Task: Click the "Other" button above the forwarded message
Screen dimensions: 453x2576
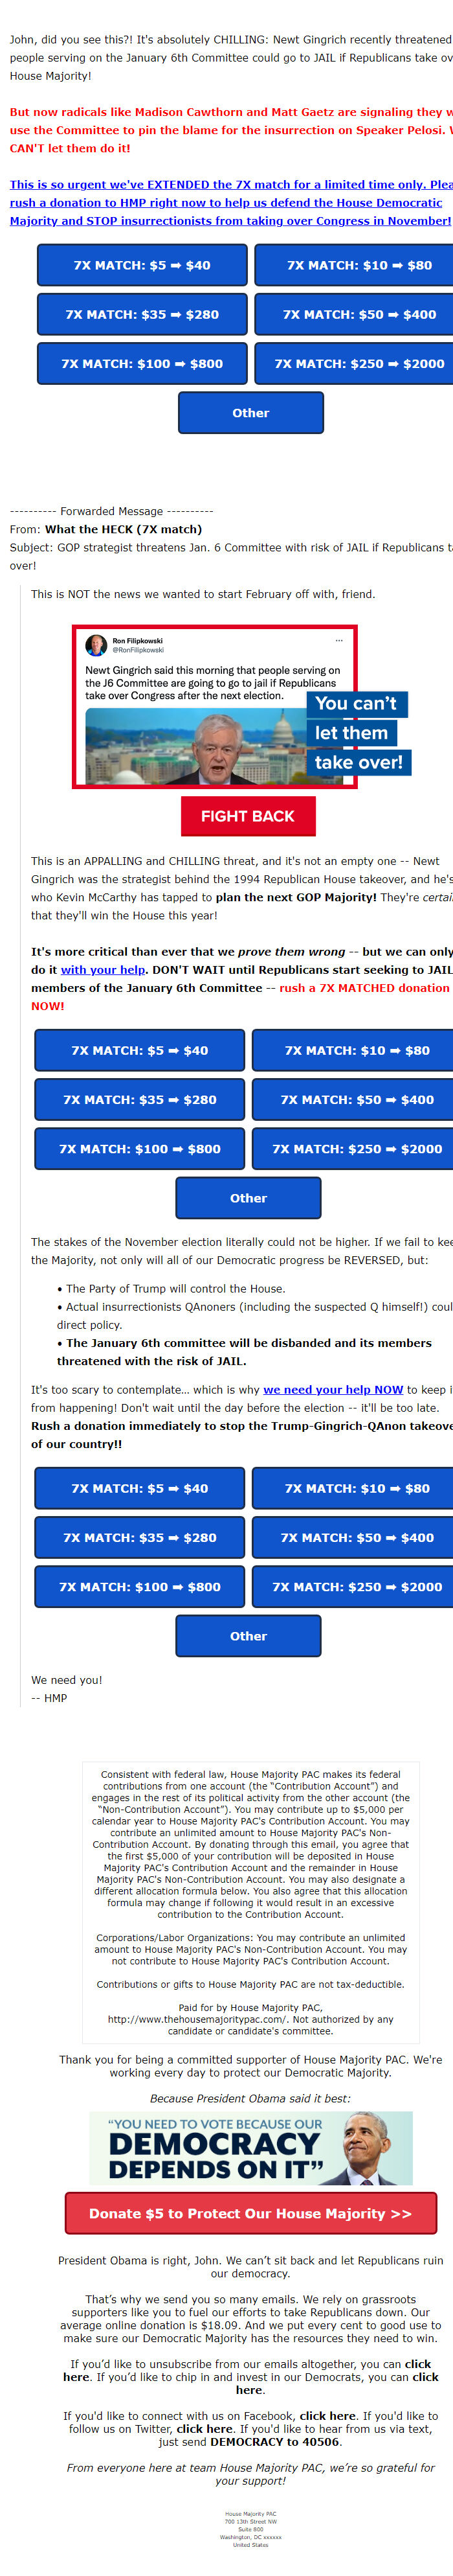Action: point(250,413)
